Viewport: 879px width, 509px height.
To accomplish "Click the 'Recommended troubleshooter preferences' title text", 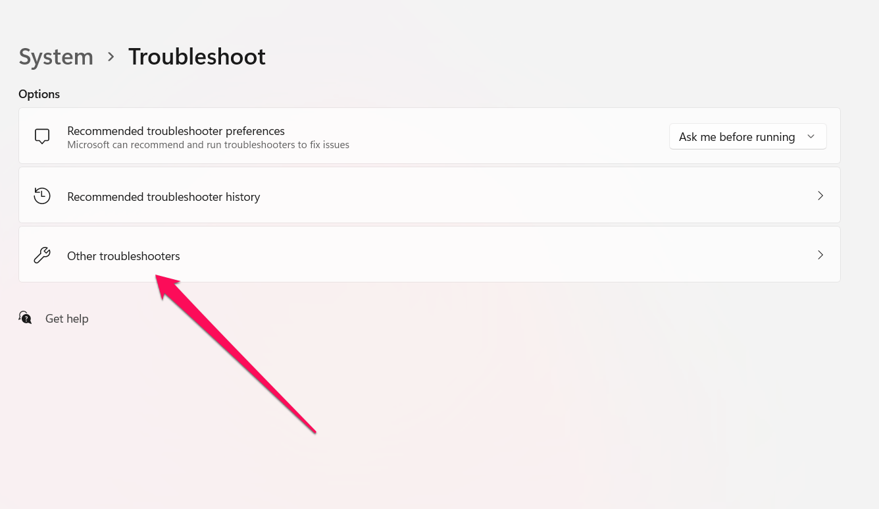I will [x=176, y=131].
